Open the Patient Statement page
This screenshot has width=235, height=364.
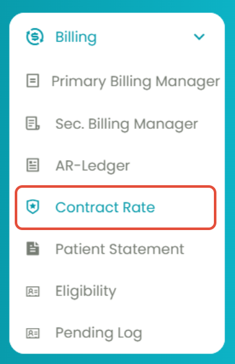(x=120, y=249)
